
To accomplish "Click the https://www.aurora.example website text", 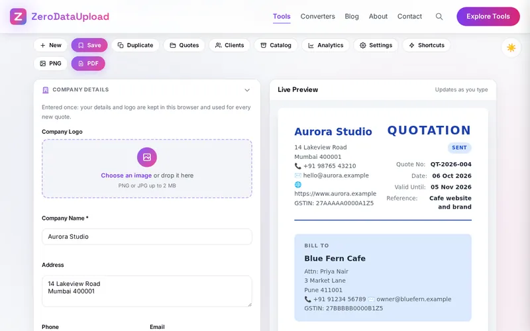I will [x=335, y=194].
